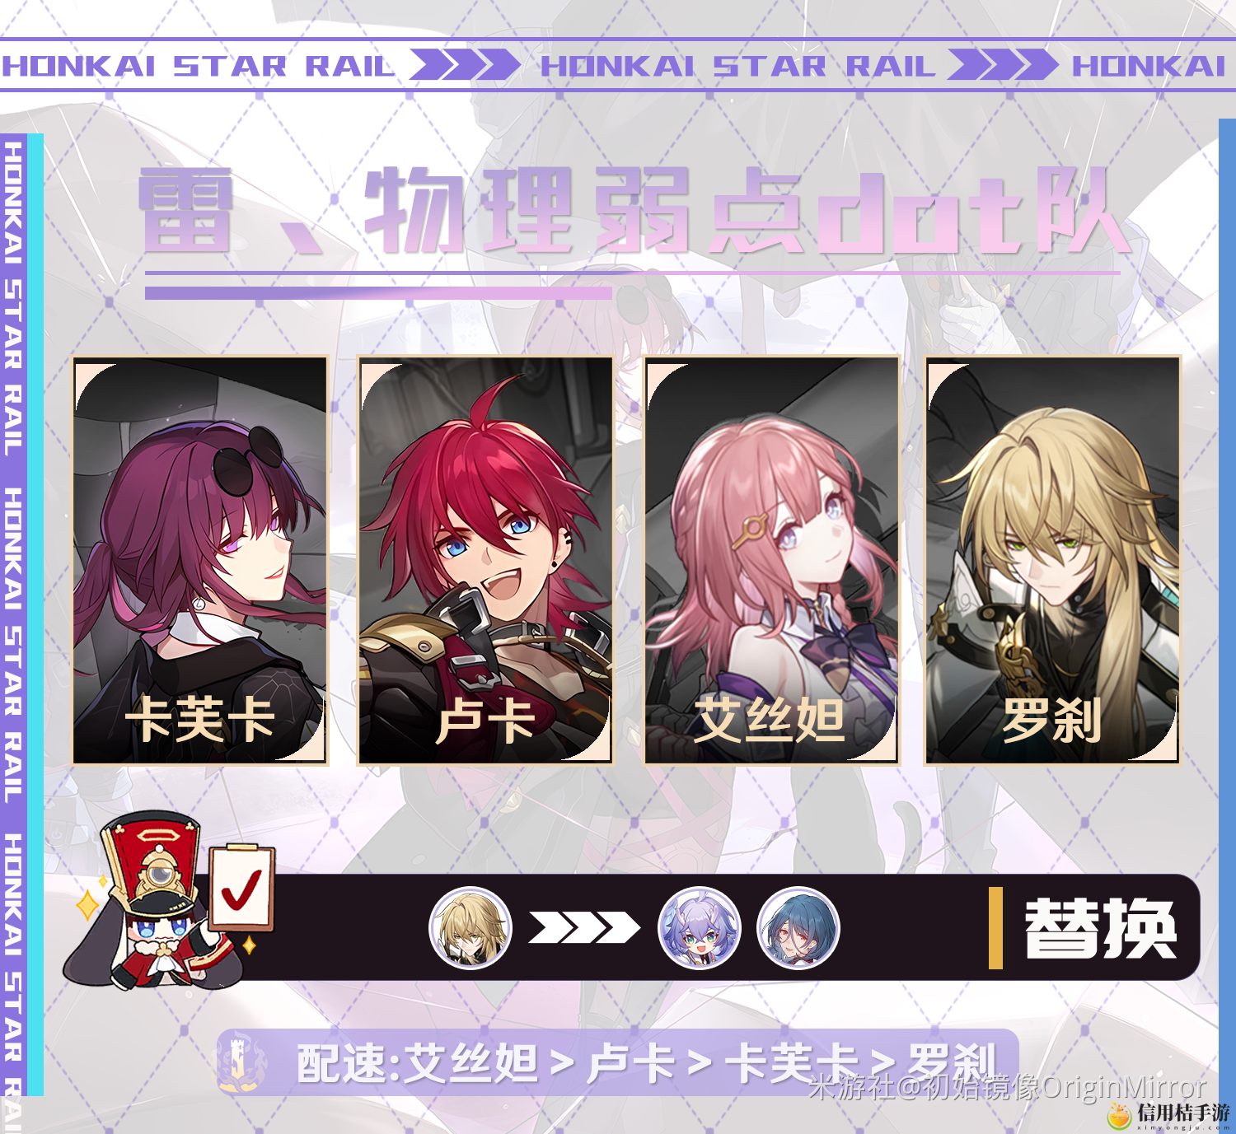
Task: Click the red checkmark clipboard icon
Action: click(240, 888)
